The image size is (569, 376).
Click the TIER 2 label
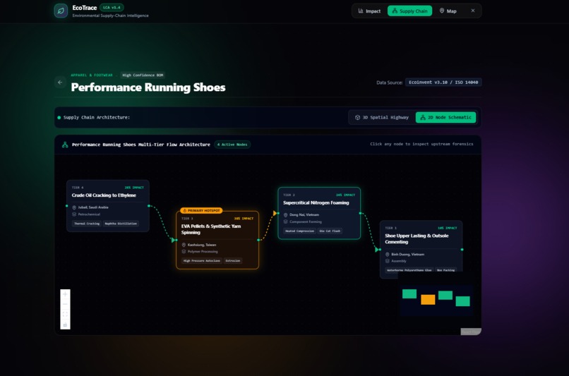point(289,195)
